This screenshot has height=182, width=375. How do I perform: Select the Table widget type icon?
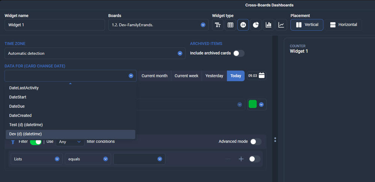(230, 25)
